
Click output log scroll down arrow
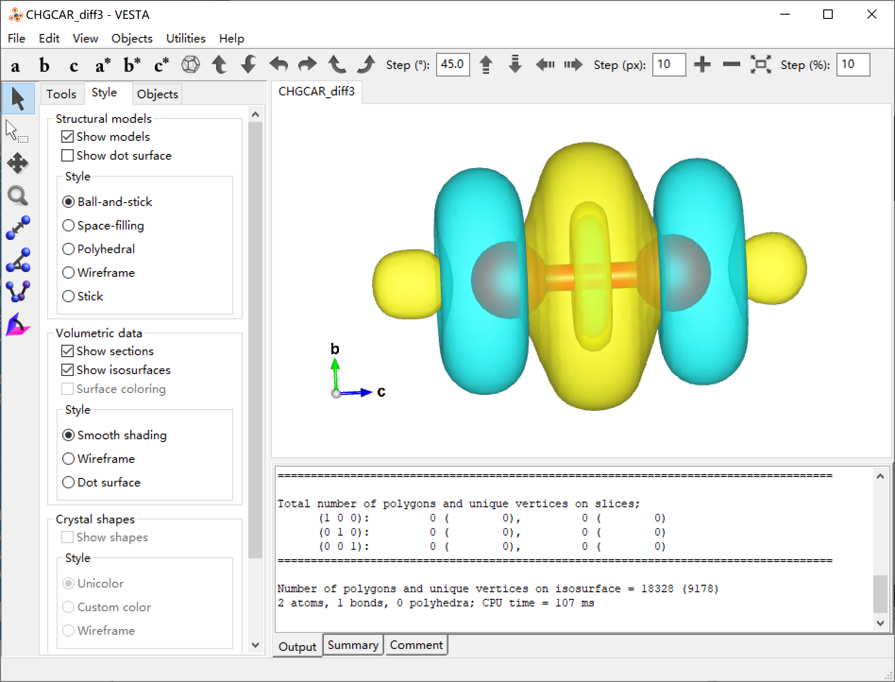880,623
